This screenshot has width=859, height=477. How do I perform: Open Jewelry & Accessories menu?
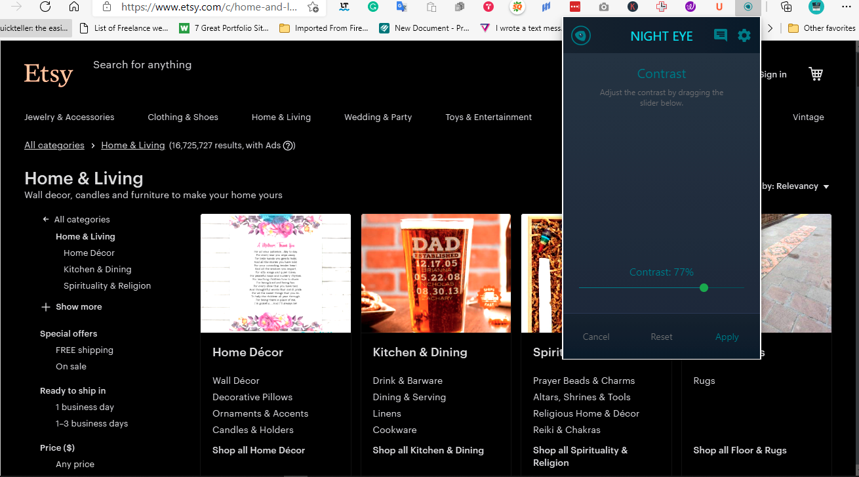(x=70, y=117)
